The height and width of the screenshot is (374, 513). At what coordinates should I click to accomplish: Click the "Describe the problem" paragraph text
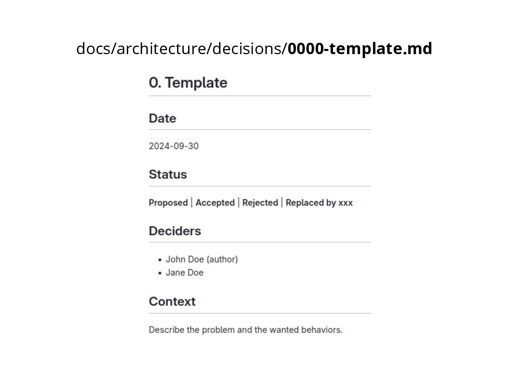(x=245, y=330)
